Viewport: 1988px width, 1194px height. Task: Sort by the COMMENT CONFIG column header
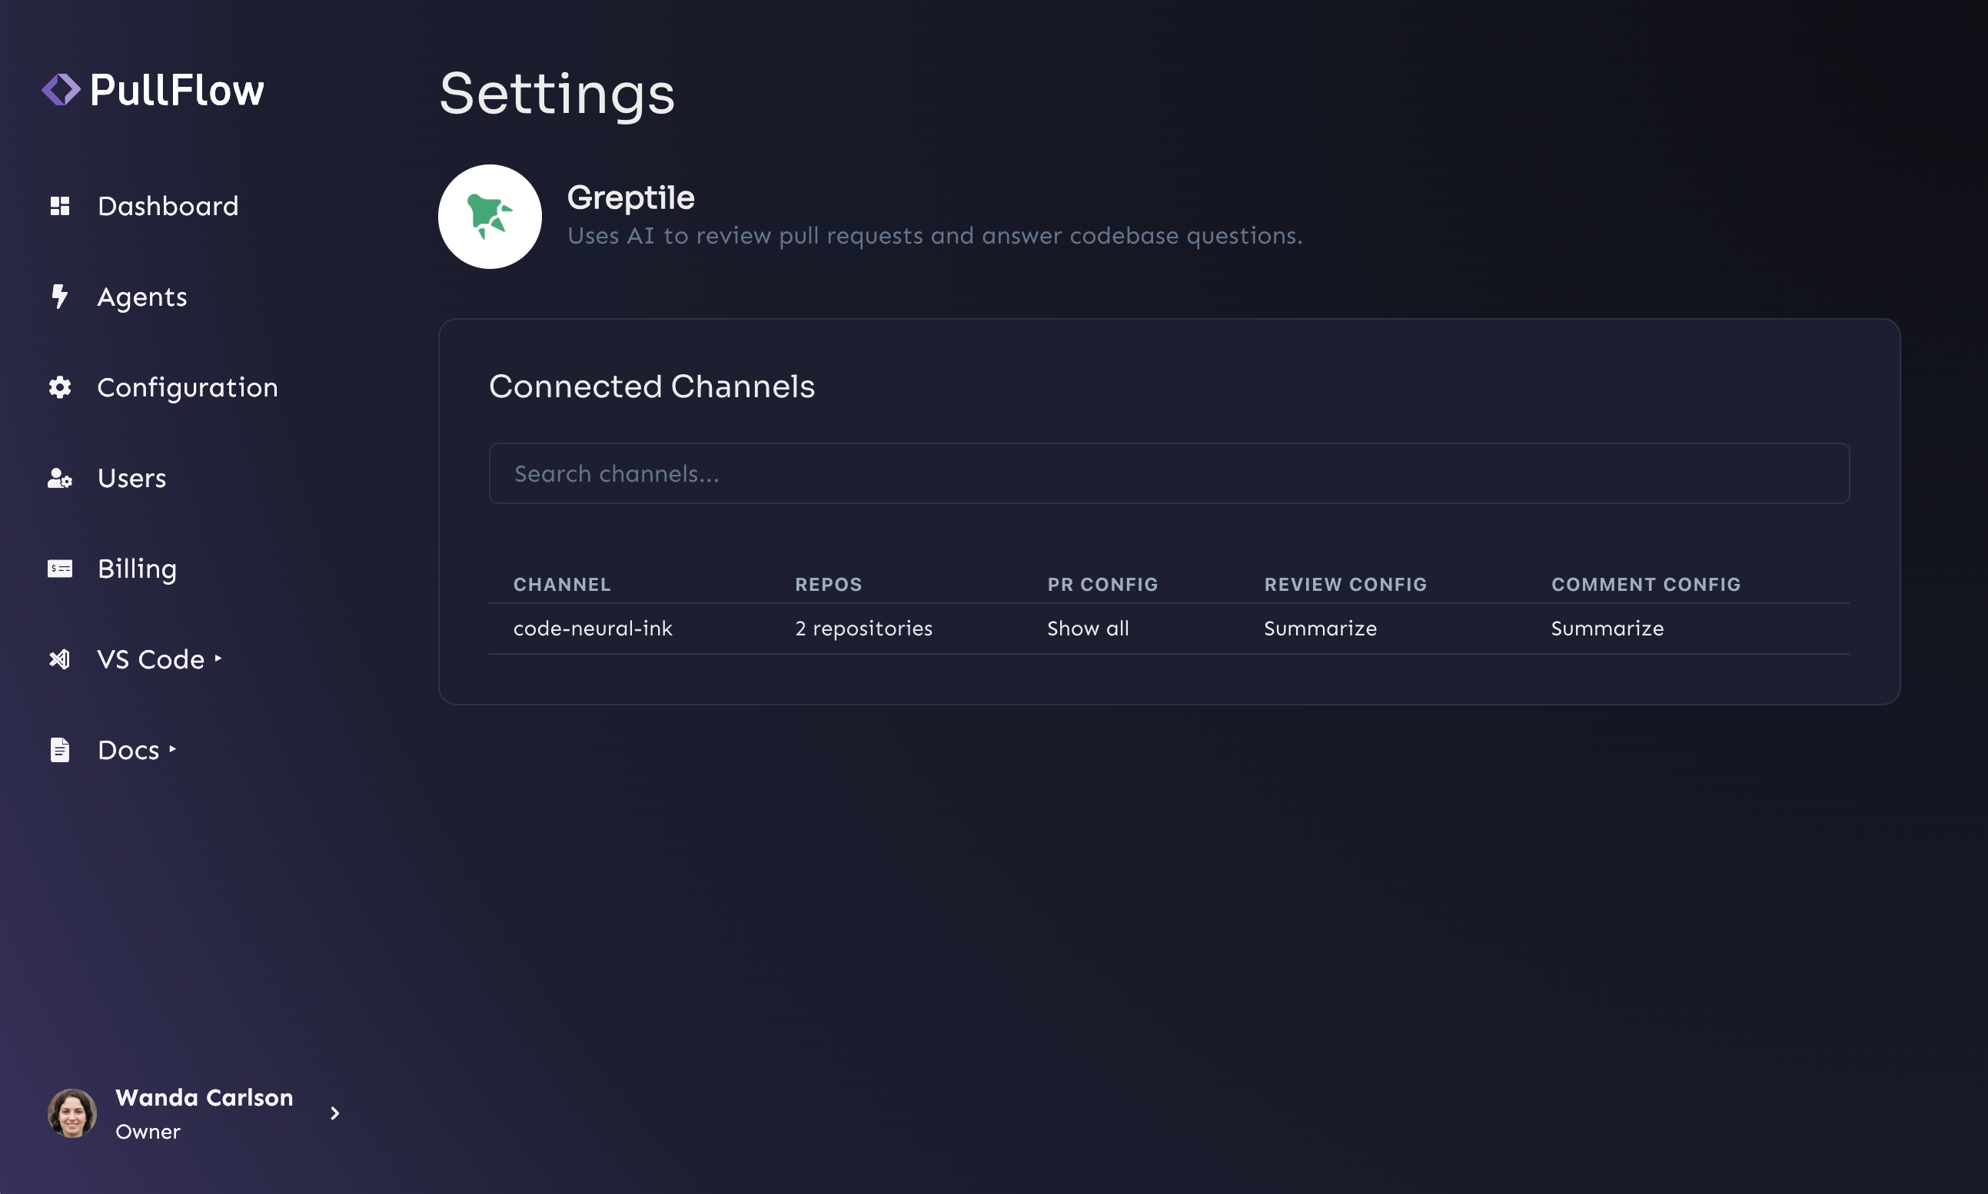click(1646, 584)
